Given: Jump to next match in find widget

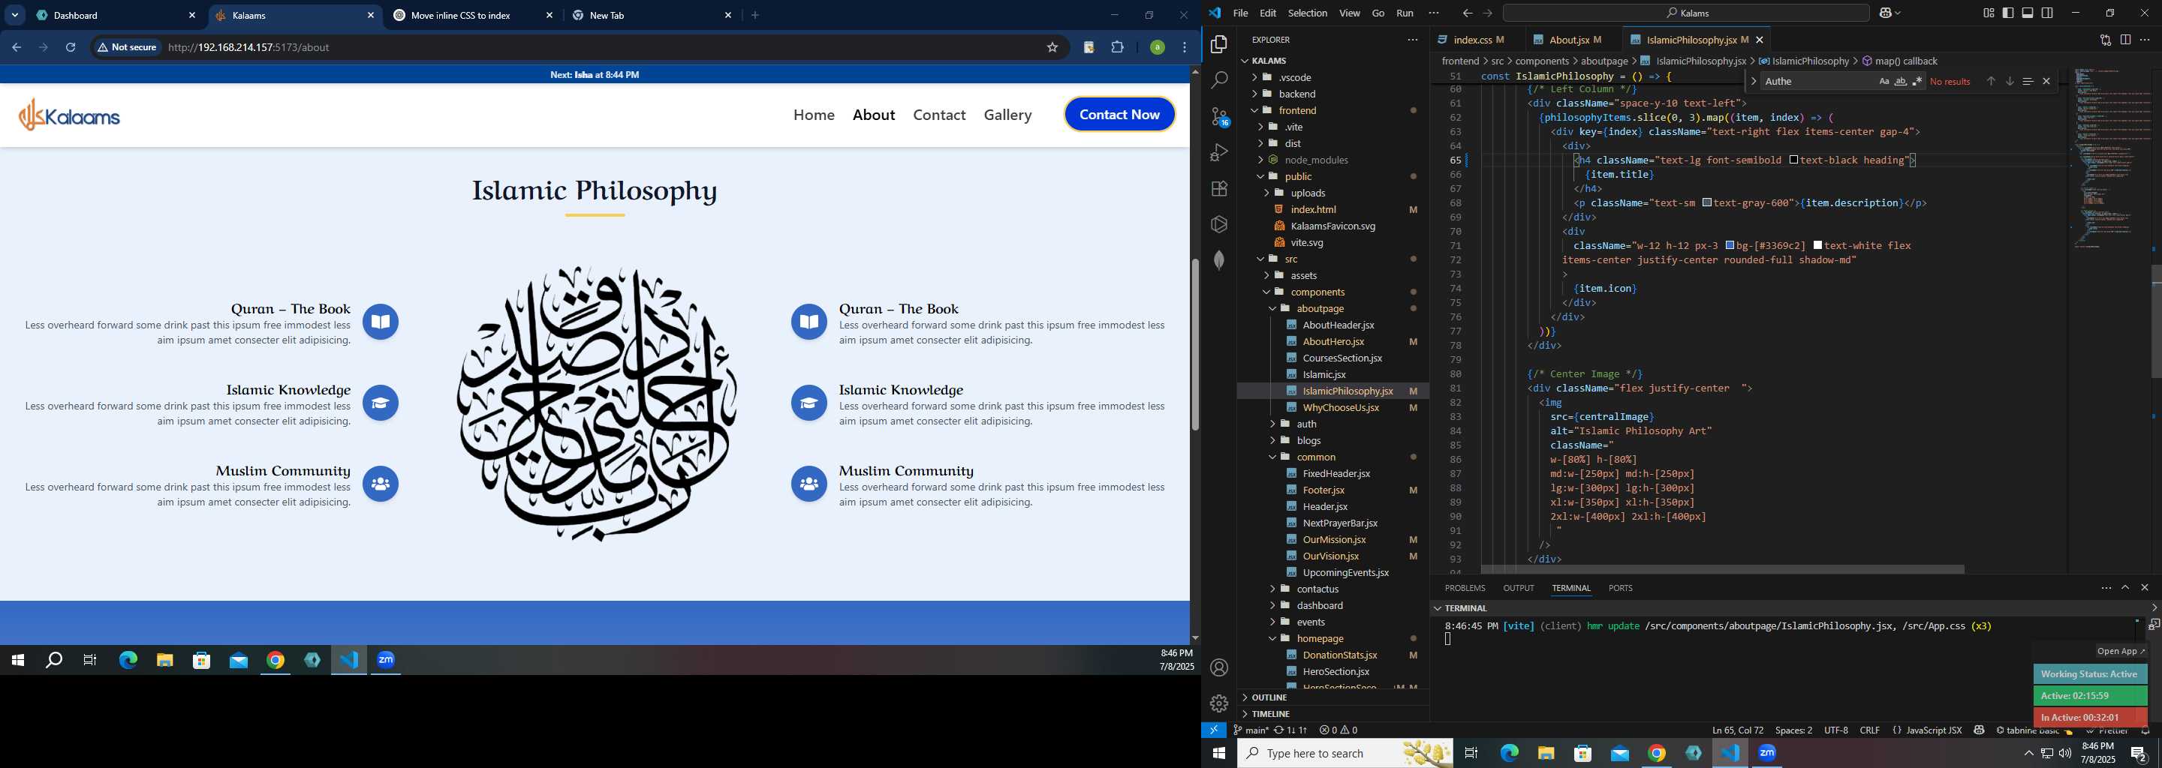Looking at the screenshot, I should click(2010, 81).
